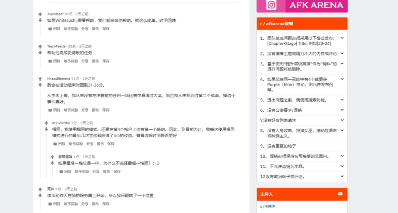
Task: Open AFK Arena Instagram icon banner
Action: tap(302, 6)
